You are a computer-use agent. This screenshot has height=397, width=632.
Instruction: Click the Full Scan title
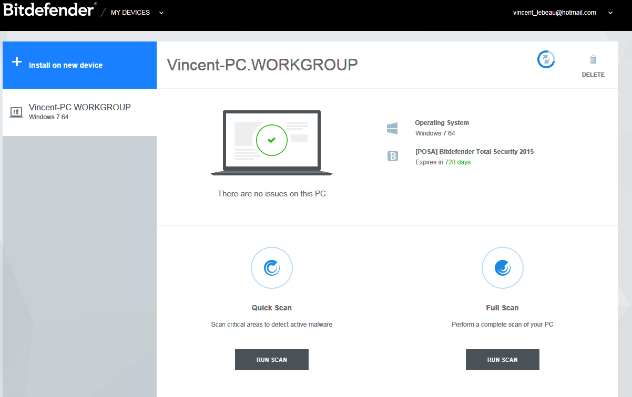[503, 308]
